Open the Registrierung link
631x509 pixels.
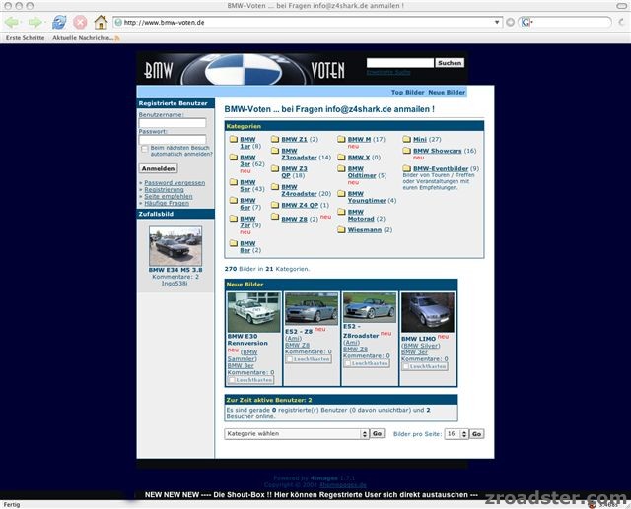(165, 190)
